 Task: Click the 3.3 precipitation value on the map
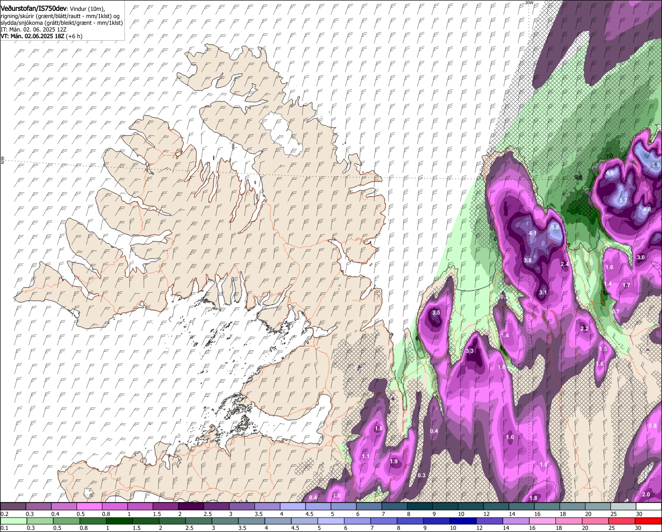tap(470, 351)
